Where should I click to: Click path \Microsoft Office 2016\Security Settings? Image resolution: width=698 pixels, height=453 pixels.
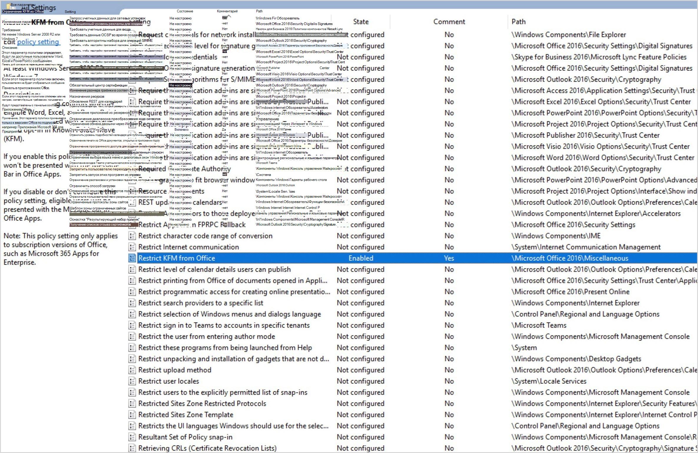[x=573, y=225]
